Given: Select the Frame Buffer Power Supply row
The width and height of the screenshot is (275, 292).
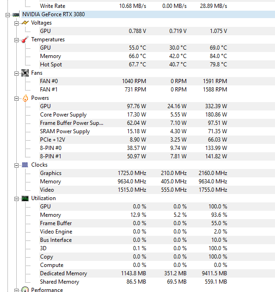Looking at the screenshot, I should [x=157, y=123].
